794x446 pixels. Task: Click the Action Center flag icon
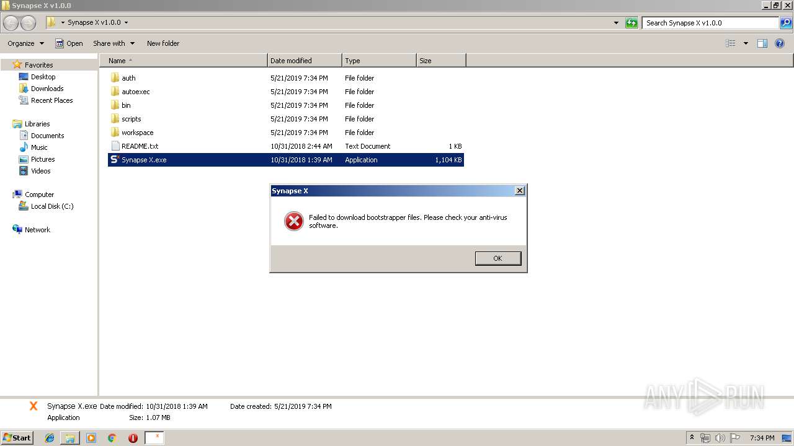pyautogui.click(x=735, y=438)
